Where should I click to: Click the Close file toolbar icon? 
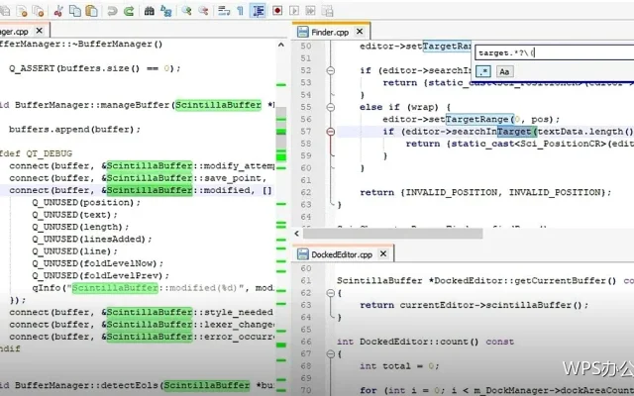(x=22, y=11)
